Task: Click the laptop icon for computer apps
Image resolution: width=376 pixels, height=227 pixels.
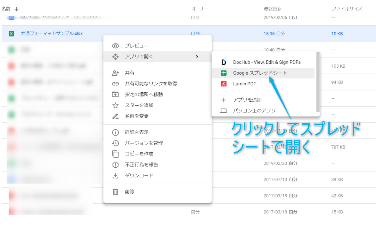Action: 223,111
